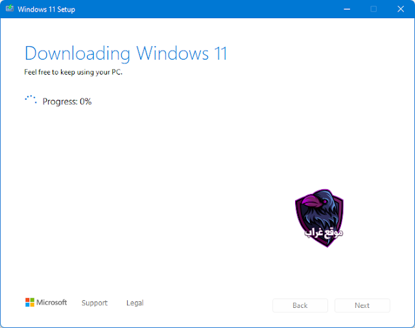Click the 'Downloading Windows 11' heading

tap(126, 54)
